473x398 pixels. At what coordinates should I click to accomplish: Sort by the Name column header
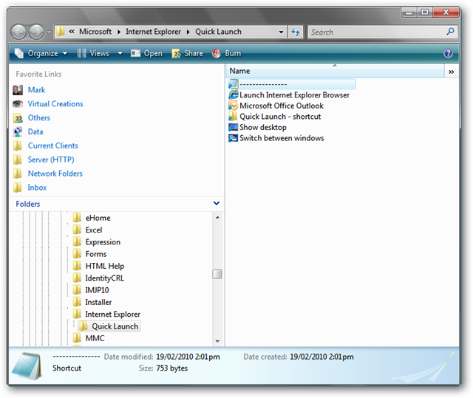(335, 71)
